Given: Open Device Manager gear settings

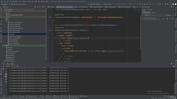Looking at the screenshot, I should click(x=171, y=7).
